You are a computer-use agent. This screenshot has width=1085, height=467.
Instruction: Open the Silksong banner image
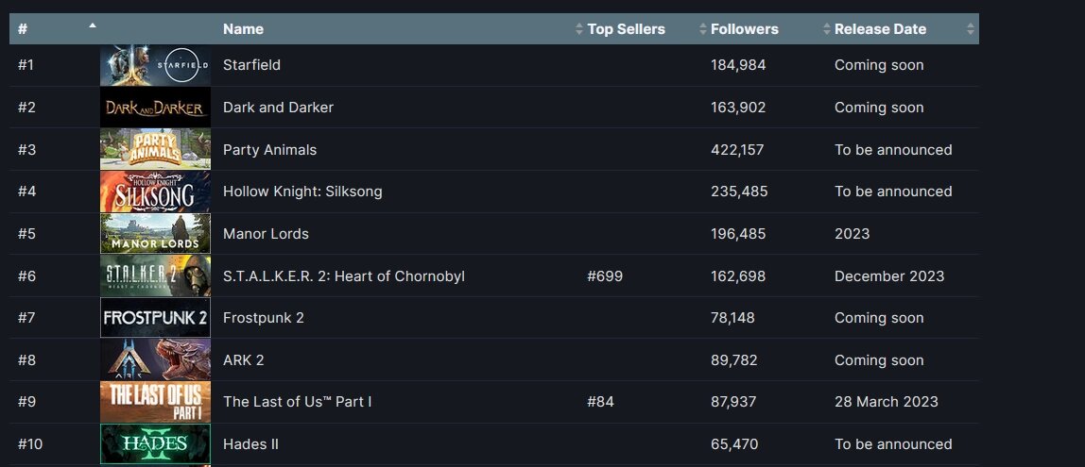(x=155, y=192)
